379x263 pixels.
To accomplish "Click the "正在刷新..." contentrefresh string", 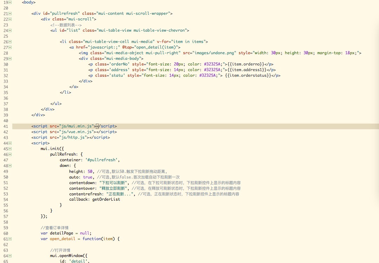I will [120, 194].
